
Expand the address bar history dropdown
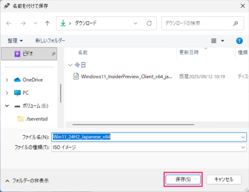[135, 24]
